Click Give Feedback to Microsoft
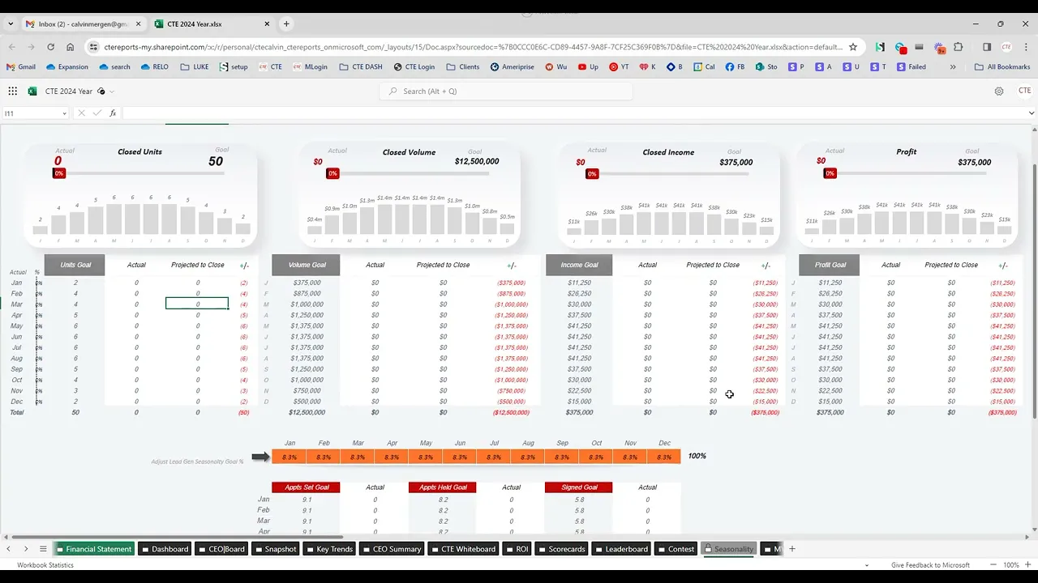1038x583 pixels. click(930, 565)
